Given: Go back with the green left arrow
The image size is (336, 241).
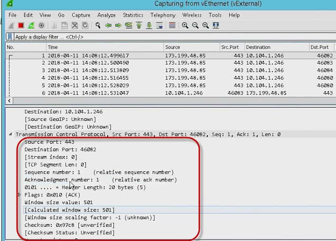Looking at the screenshot, I should [x=108, y=26].
